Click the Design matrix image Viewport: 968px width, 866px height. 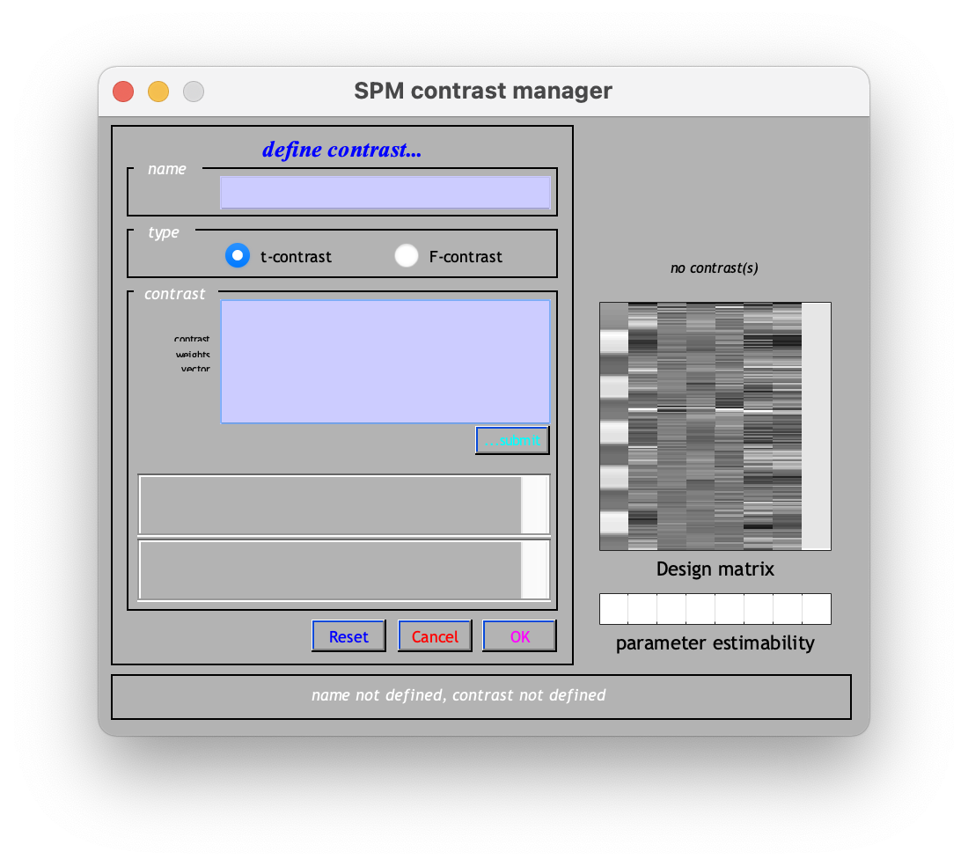(715, 426)
